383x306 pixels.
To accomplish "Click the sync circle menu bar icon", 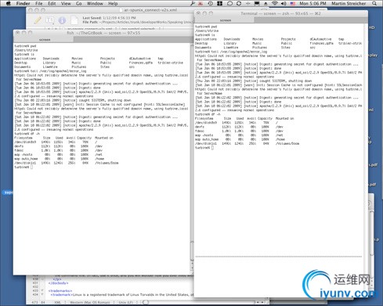I will (x=239, y=3).
